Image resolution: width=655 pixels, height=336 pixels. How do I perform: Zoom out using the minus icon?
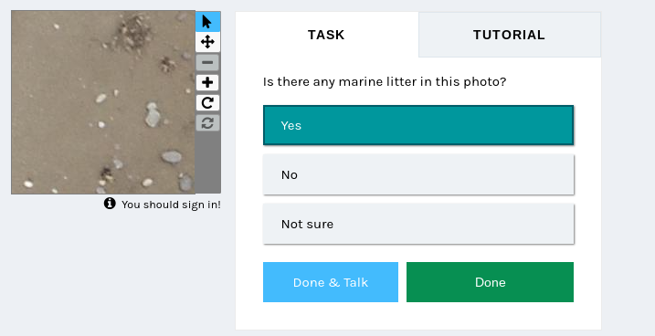pos(207,62)
